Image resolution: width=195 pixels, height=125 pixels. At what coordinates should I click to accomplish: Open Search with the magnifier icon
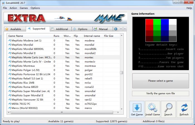click(x=168, y=107)
